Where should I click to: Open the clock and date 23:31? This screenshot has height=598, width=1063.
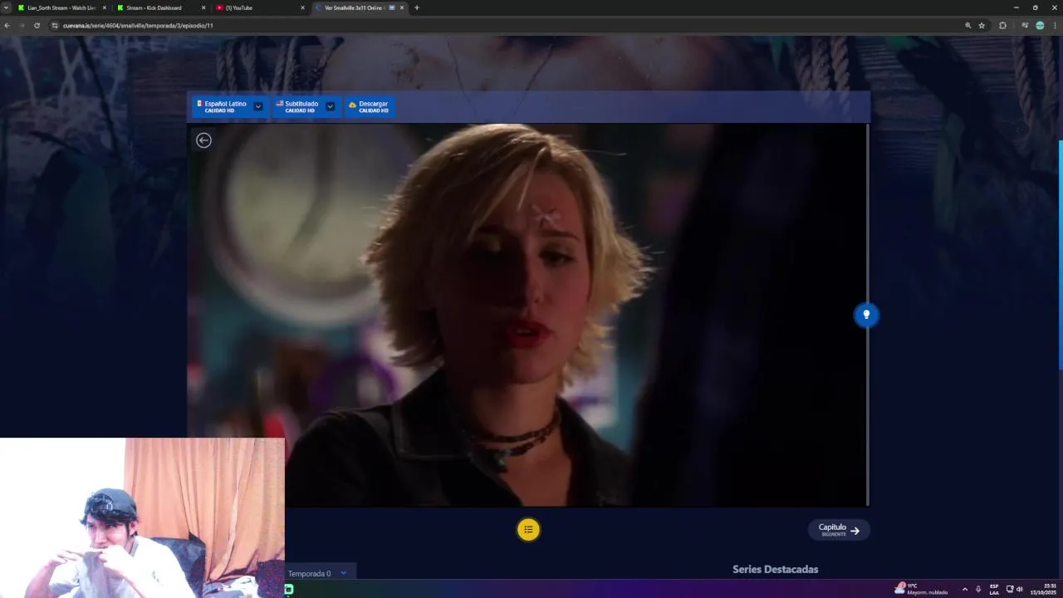1044,589
